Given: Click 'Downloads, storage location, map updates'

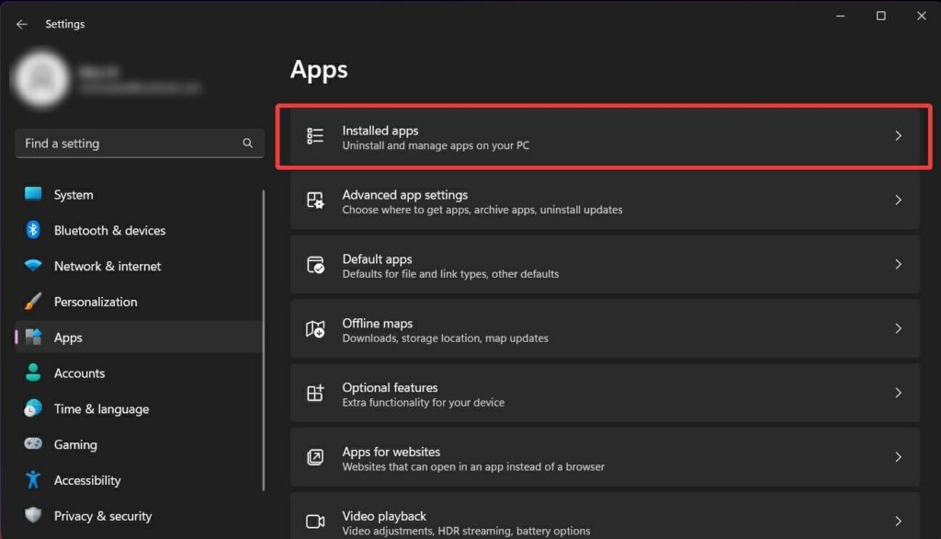Looking at the screenshot, I should [446, 338].
